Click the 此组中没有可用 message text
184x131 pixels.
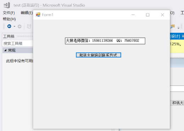[x=19, y=61]
